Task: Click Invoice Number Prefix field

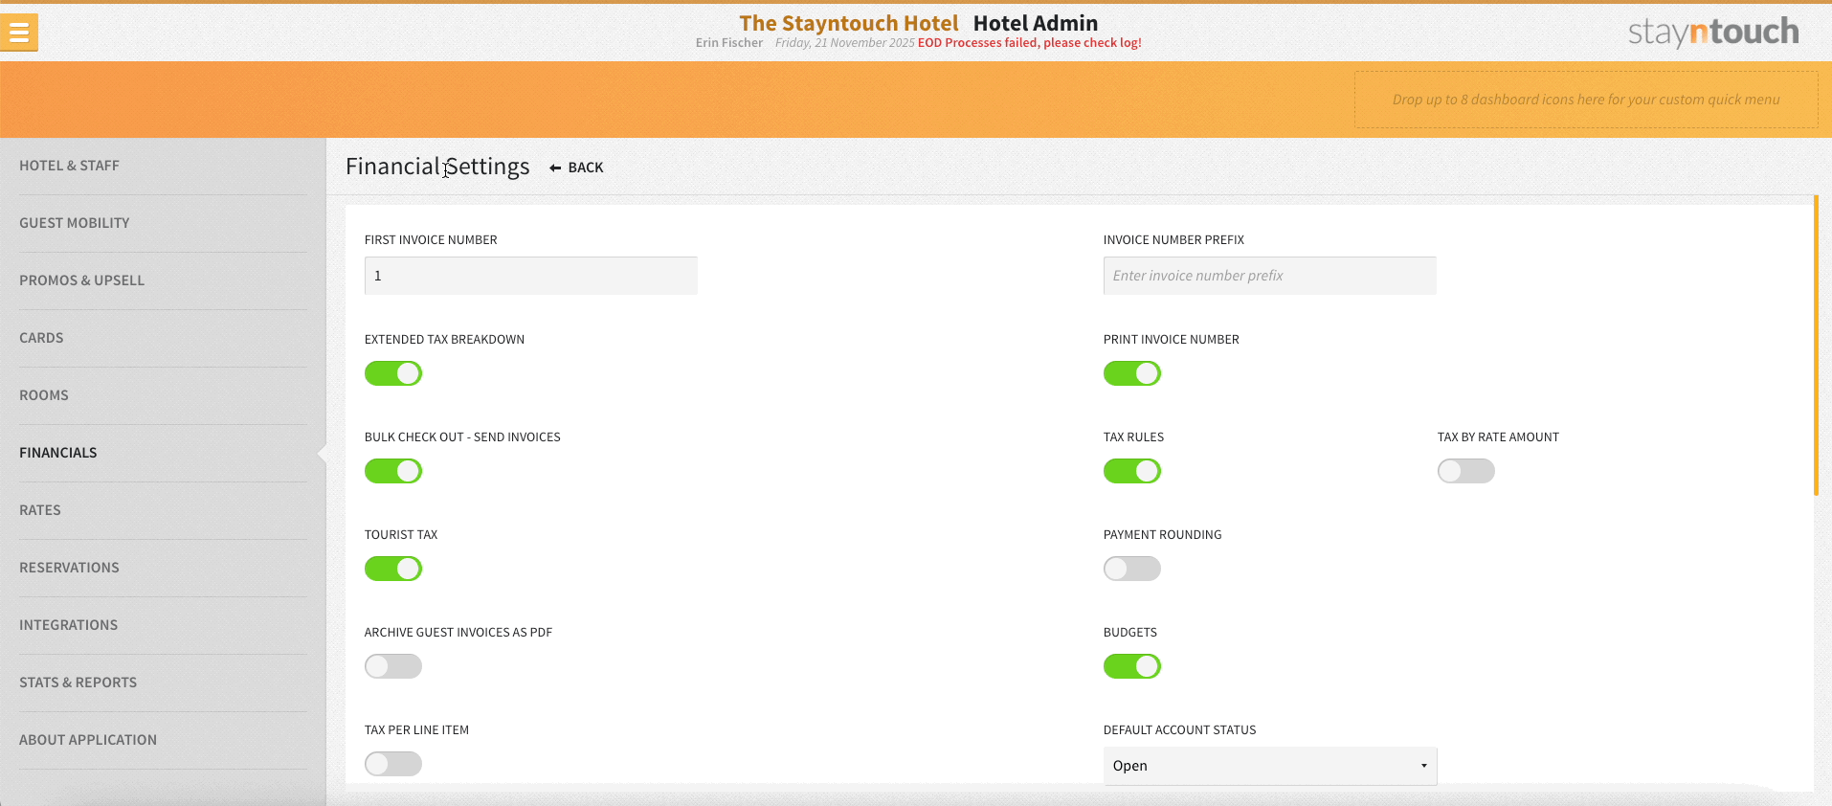Action: click(1270, 276)
